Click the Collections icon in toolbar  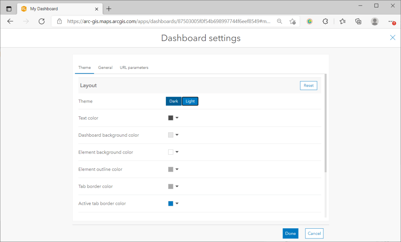pos(358,22)
